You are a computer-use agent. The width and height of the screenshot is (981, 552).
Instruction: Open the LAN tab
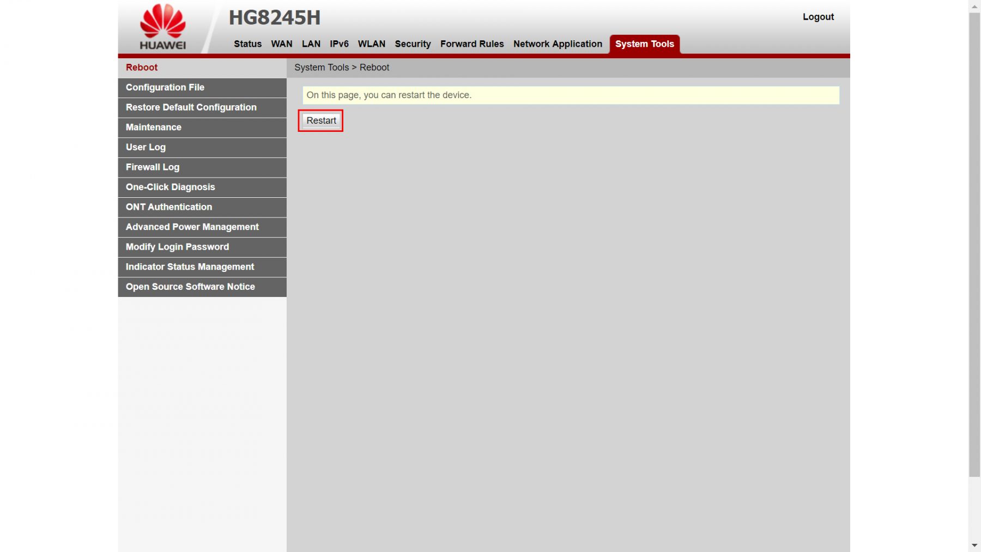pos(311,44)
